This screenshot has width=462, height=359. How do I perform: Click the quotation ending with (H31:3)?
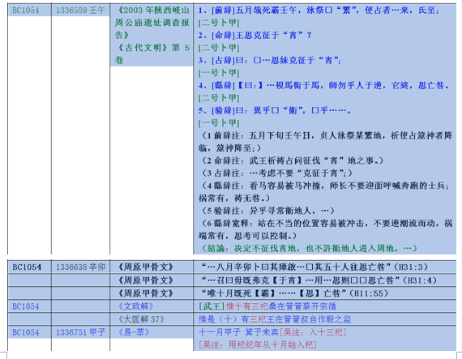pos(314,267)
